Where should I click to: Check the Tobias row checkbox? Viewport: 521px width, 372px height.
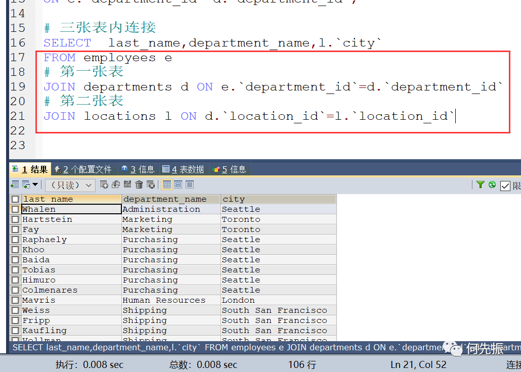coord(15,270)
